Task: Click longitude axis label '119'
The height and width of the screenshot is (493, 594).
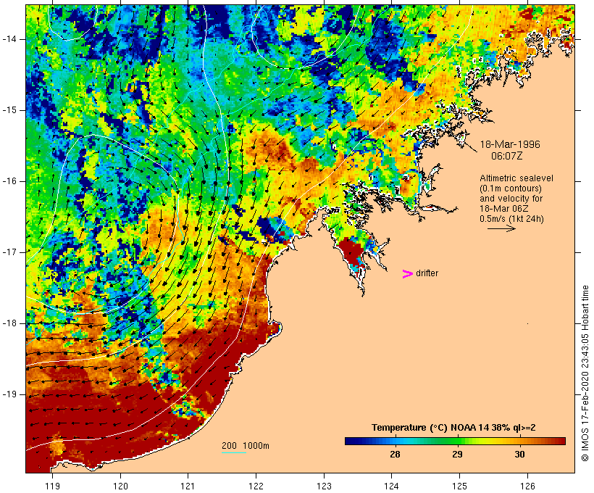Action: click(52, 486)
